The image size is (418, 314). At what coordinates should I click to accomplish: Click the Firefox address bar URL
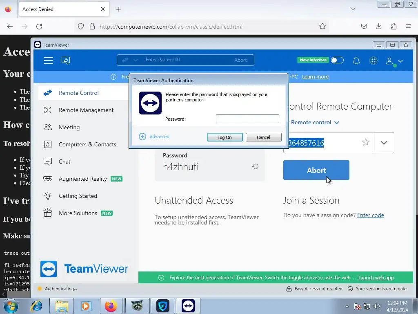pos(171,27)
